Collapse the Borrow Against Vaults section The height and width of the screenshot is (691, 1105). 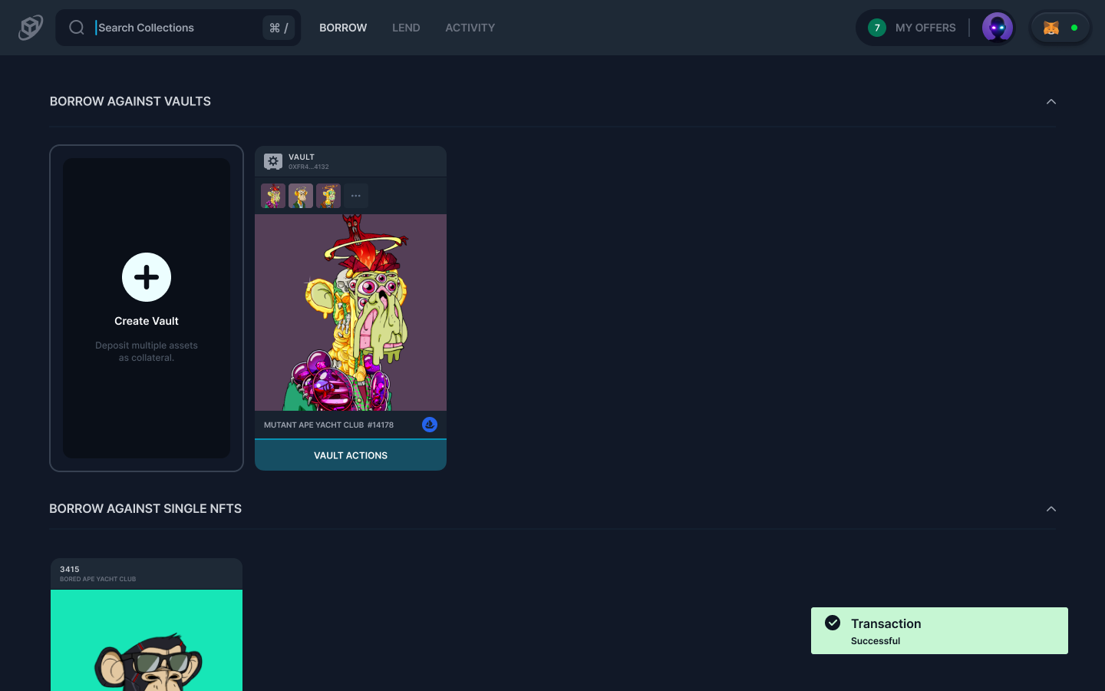click(1051, 101)
